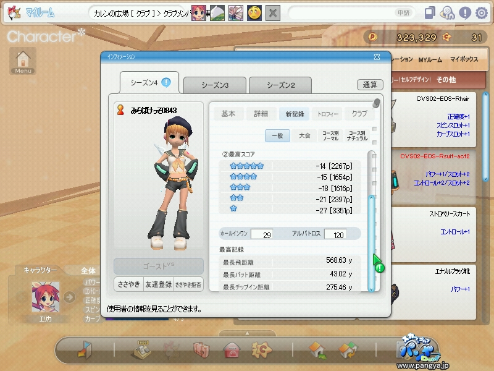Click the item list scroll down arrow on the right
The width and height of the screenshot is (494, 371).
point(485,179)
